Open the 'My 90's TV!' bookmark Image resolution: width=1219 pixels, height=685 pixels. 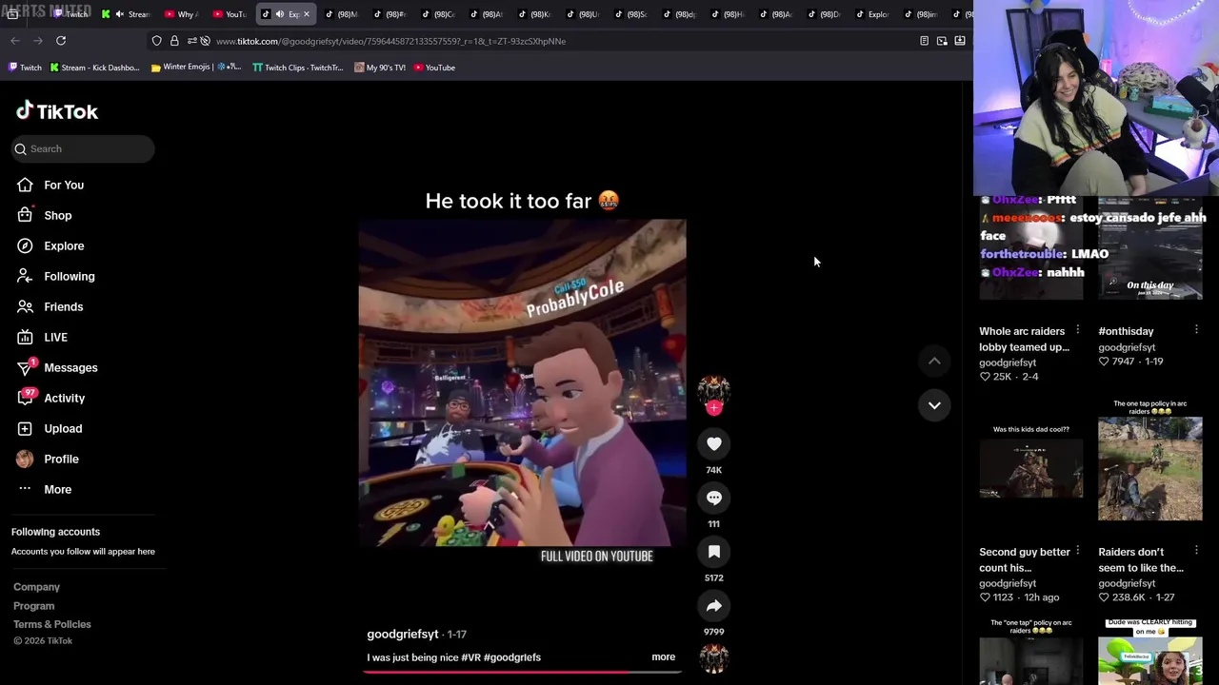(x=380, y=68)
